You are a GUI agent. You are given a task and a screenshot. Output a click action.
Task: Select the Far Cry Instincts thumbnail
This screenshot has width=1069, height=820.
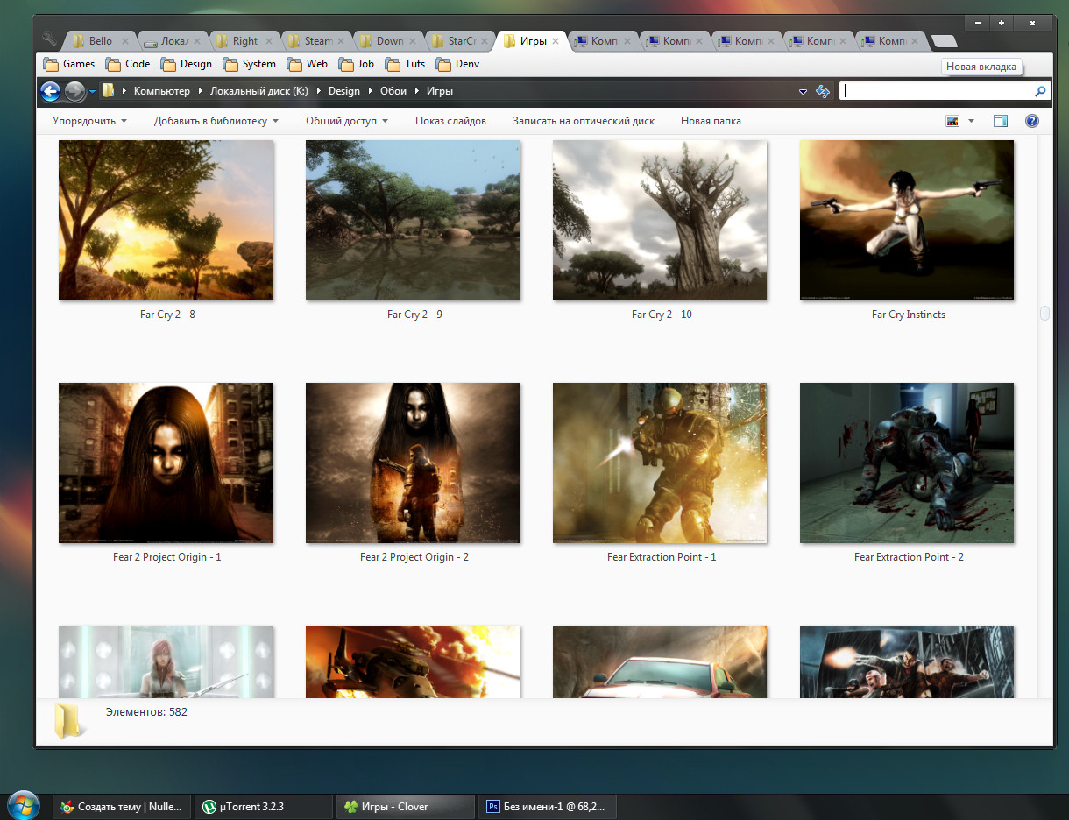click(x=907, y=221)
